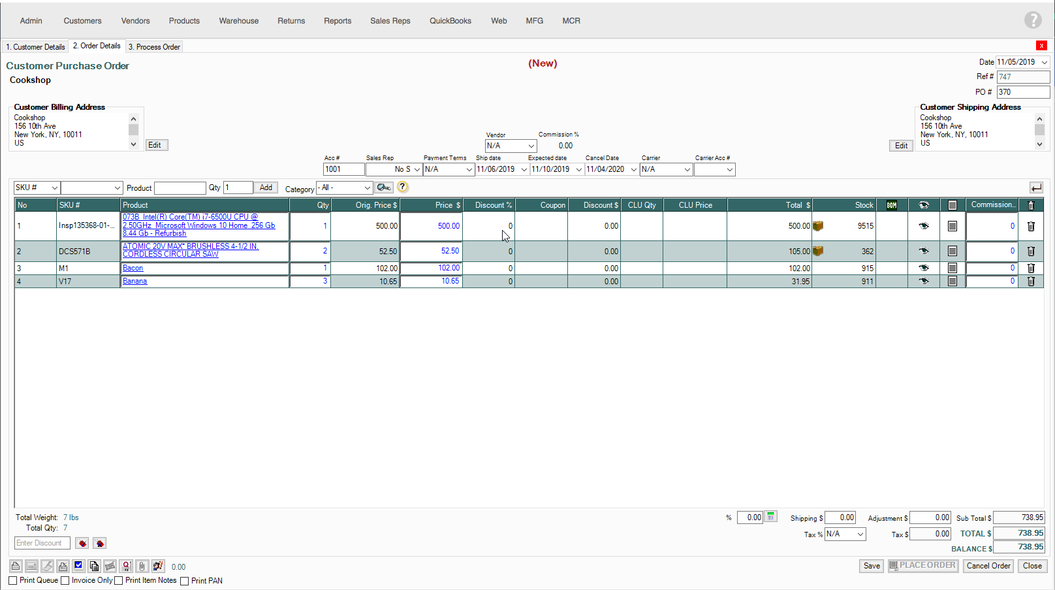
Task: Click the box icon next to stock 9515
Action: point(818,226)
